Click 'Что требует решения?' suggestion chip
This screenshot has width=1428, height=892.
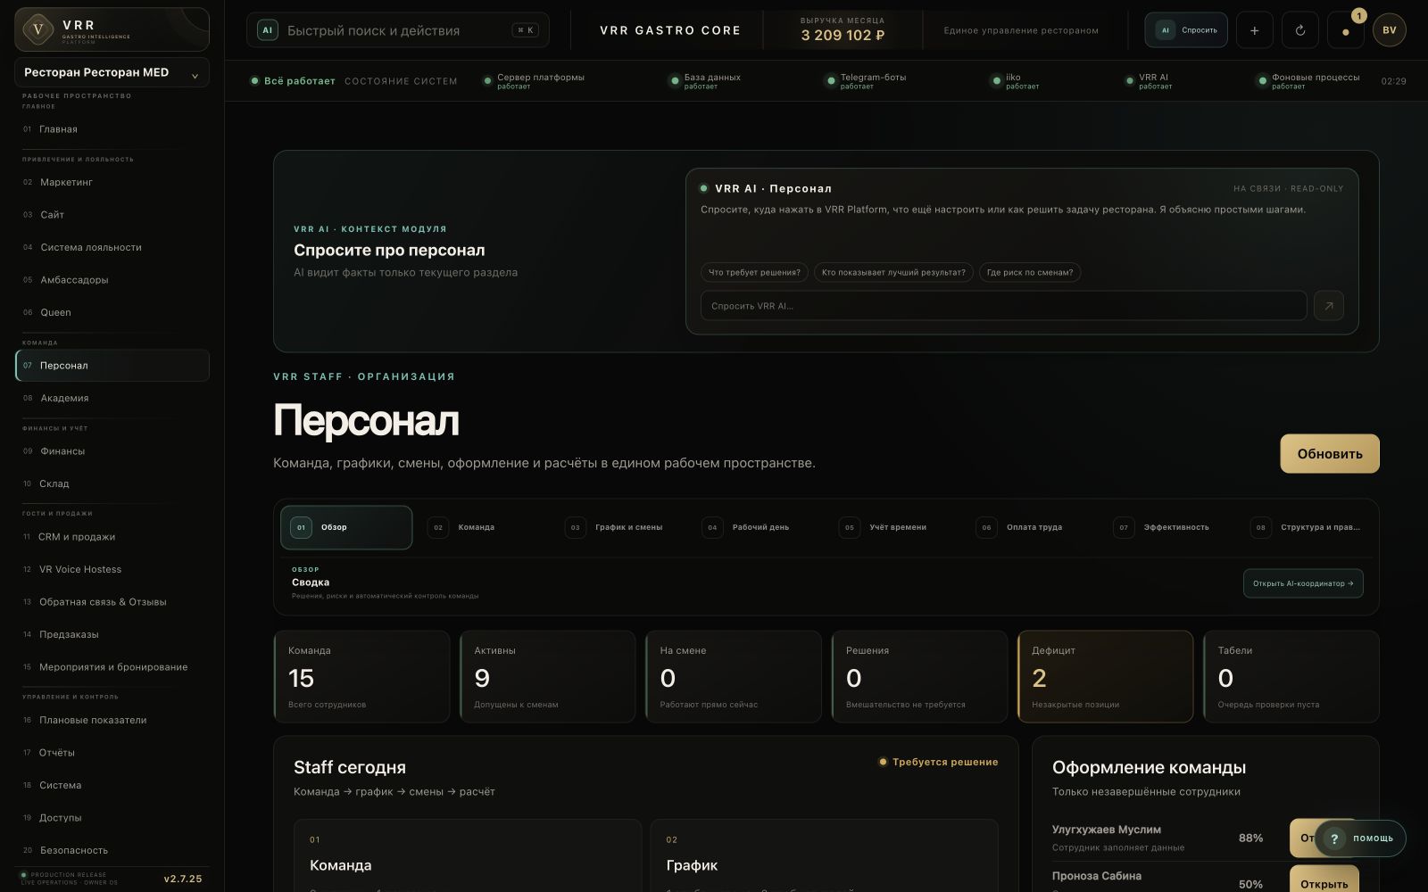(754, 272)
